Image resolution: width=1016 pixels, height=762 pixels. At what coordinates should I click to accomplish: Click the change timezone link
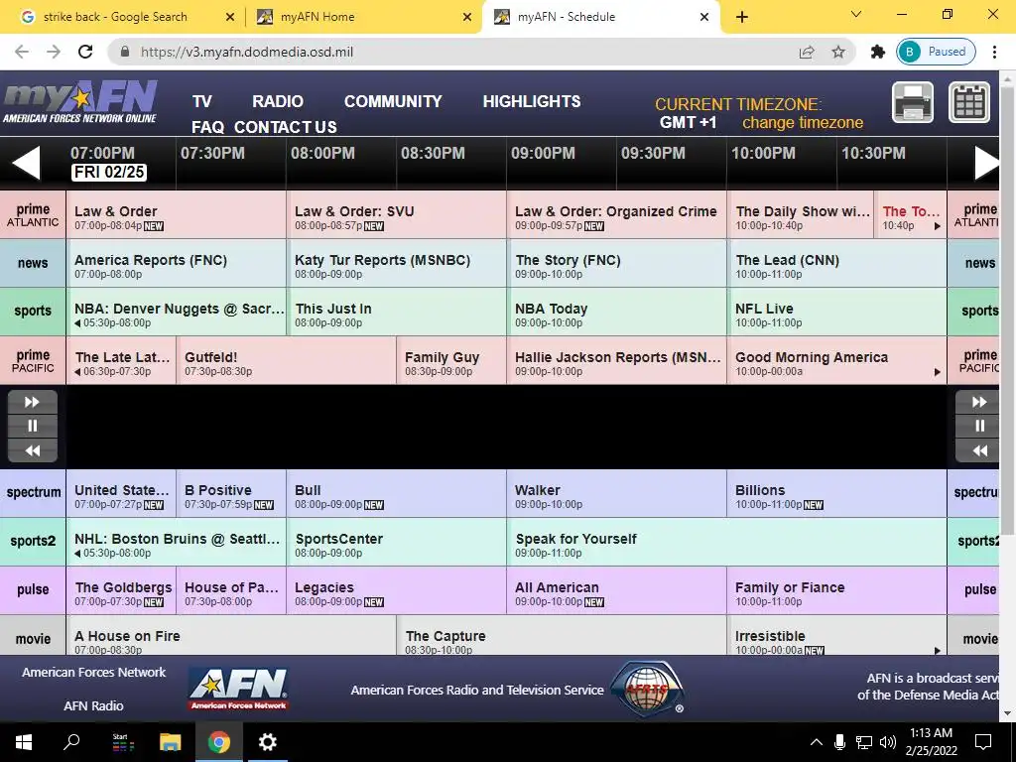pyautogui.click(x=802, y=122)
